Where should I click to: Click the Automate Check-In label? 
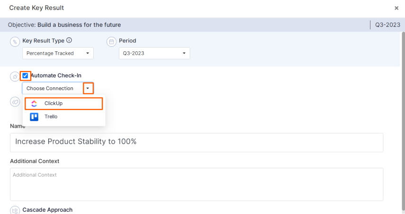tap(56, 75)
